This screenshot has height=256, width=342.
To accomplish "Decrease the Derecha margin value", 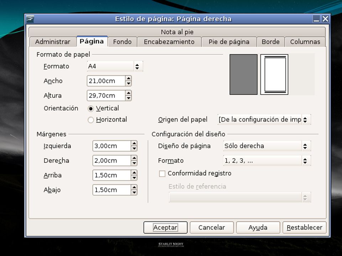I will click(x=134, y=163).
